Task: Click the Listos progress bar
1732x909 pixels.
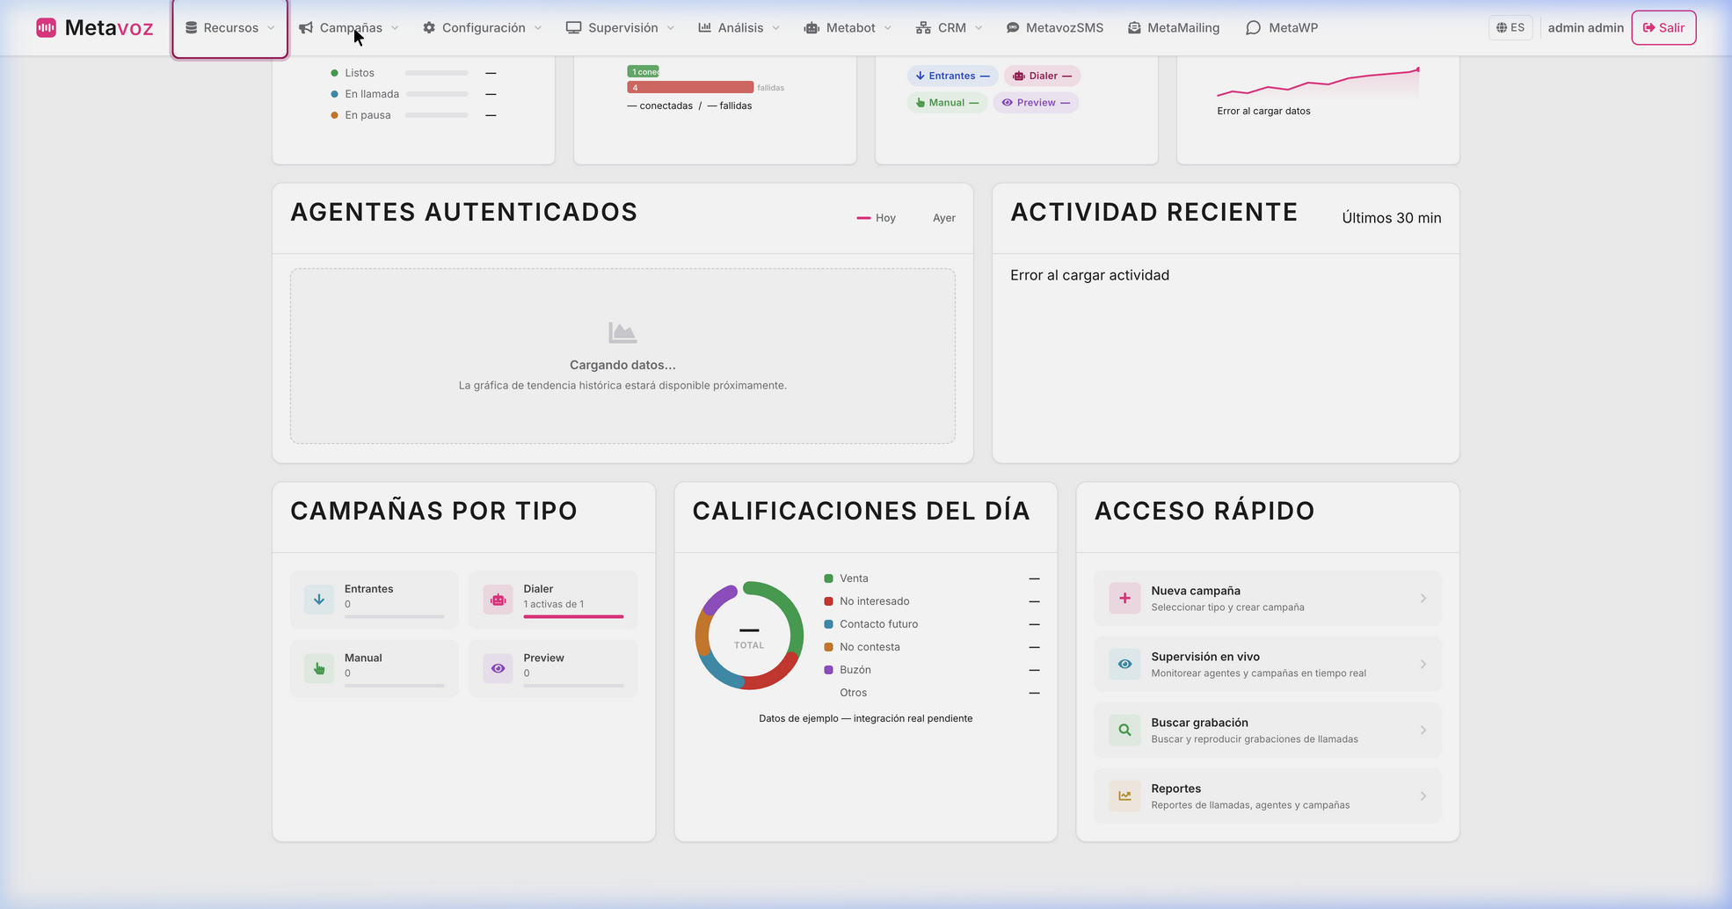Action: click(436, 73)
